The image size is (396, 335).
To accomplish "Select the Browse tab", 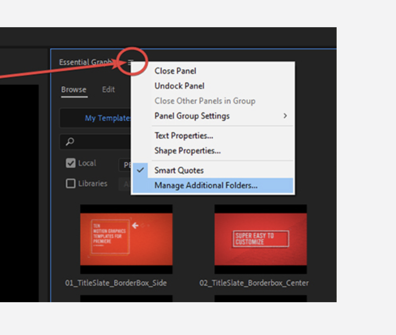I will (x=74, y=89).
